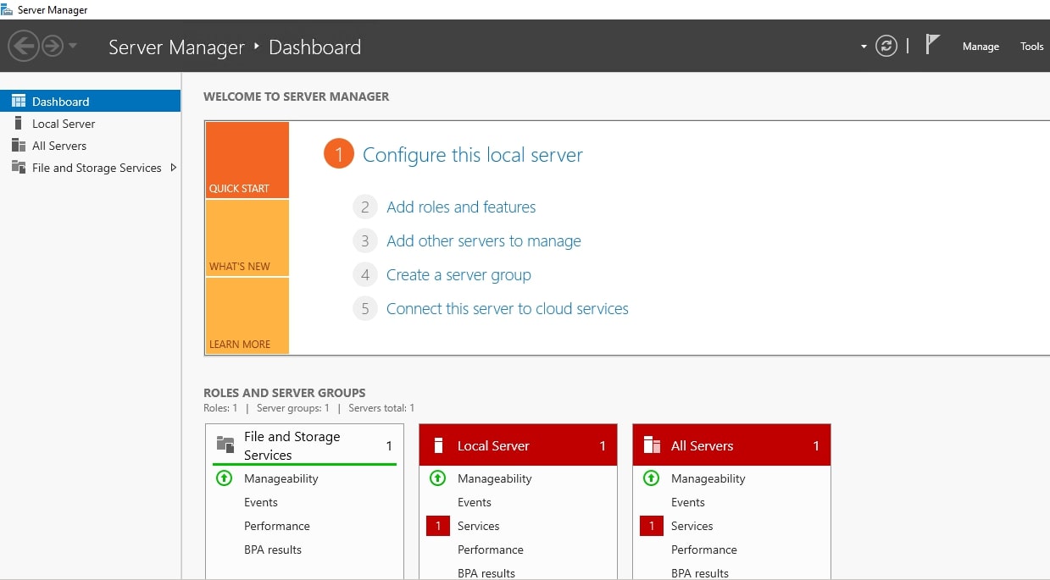Open Services in Local Server tile

tap(479, 526)
